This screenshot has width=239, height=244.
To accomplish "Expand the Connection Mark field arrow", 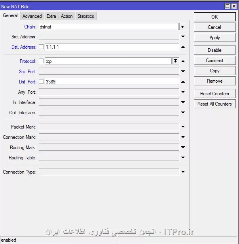I will (183, 137).
